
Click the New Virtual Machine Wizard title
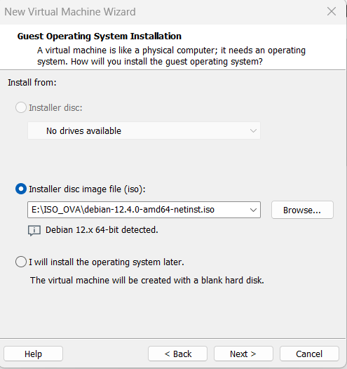click(x=70, y=12)
